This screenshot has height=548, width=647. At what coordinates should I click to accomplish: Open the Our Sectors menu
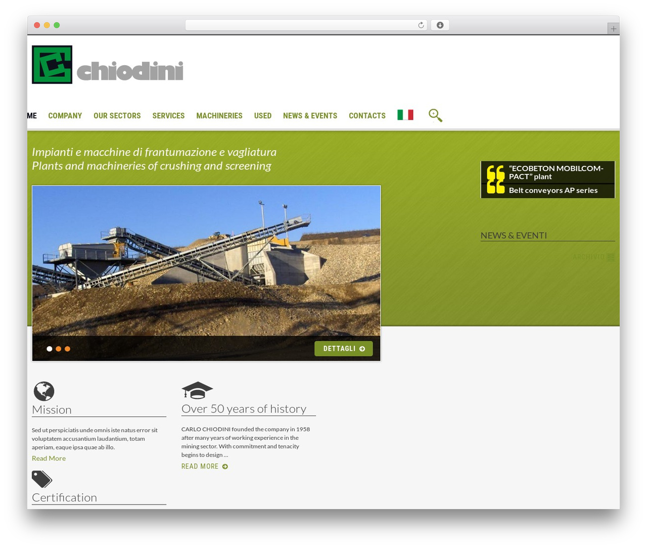click(117, 116)
